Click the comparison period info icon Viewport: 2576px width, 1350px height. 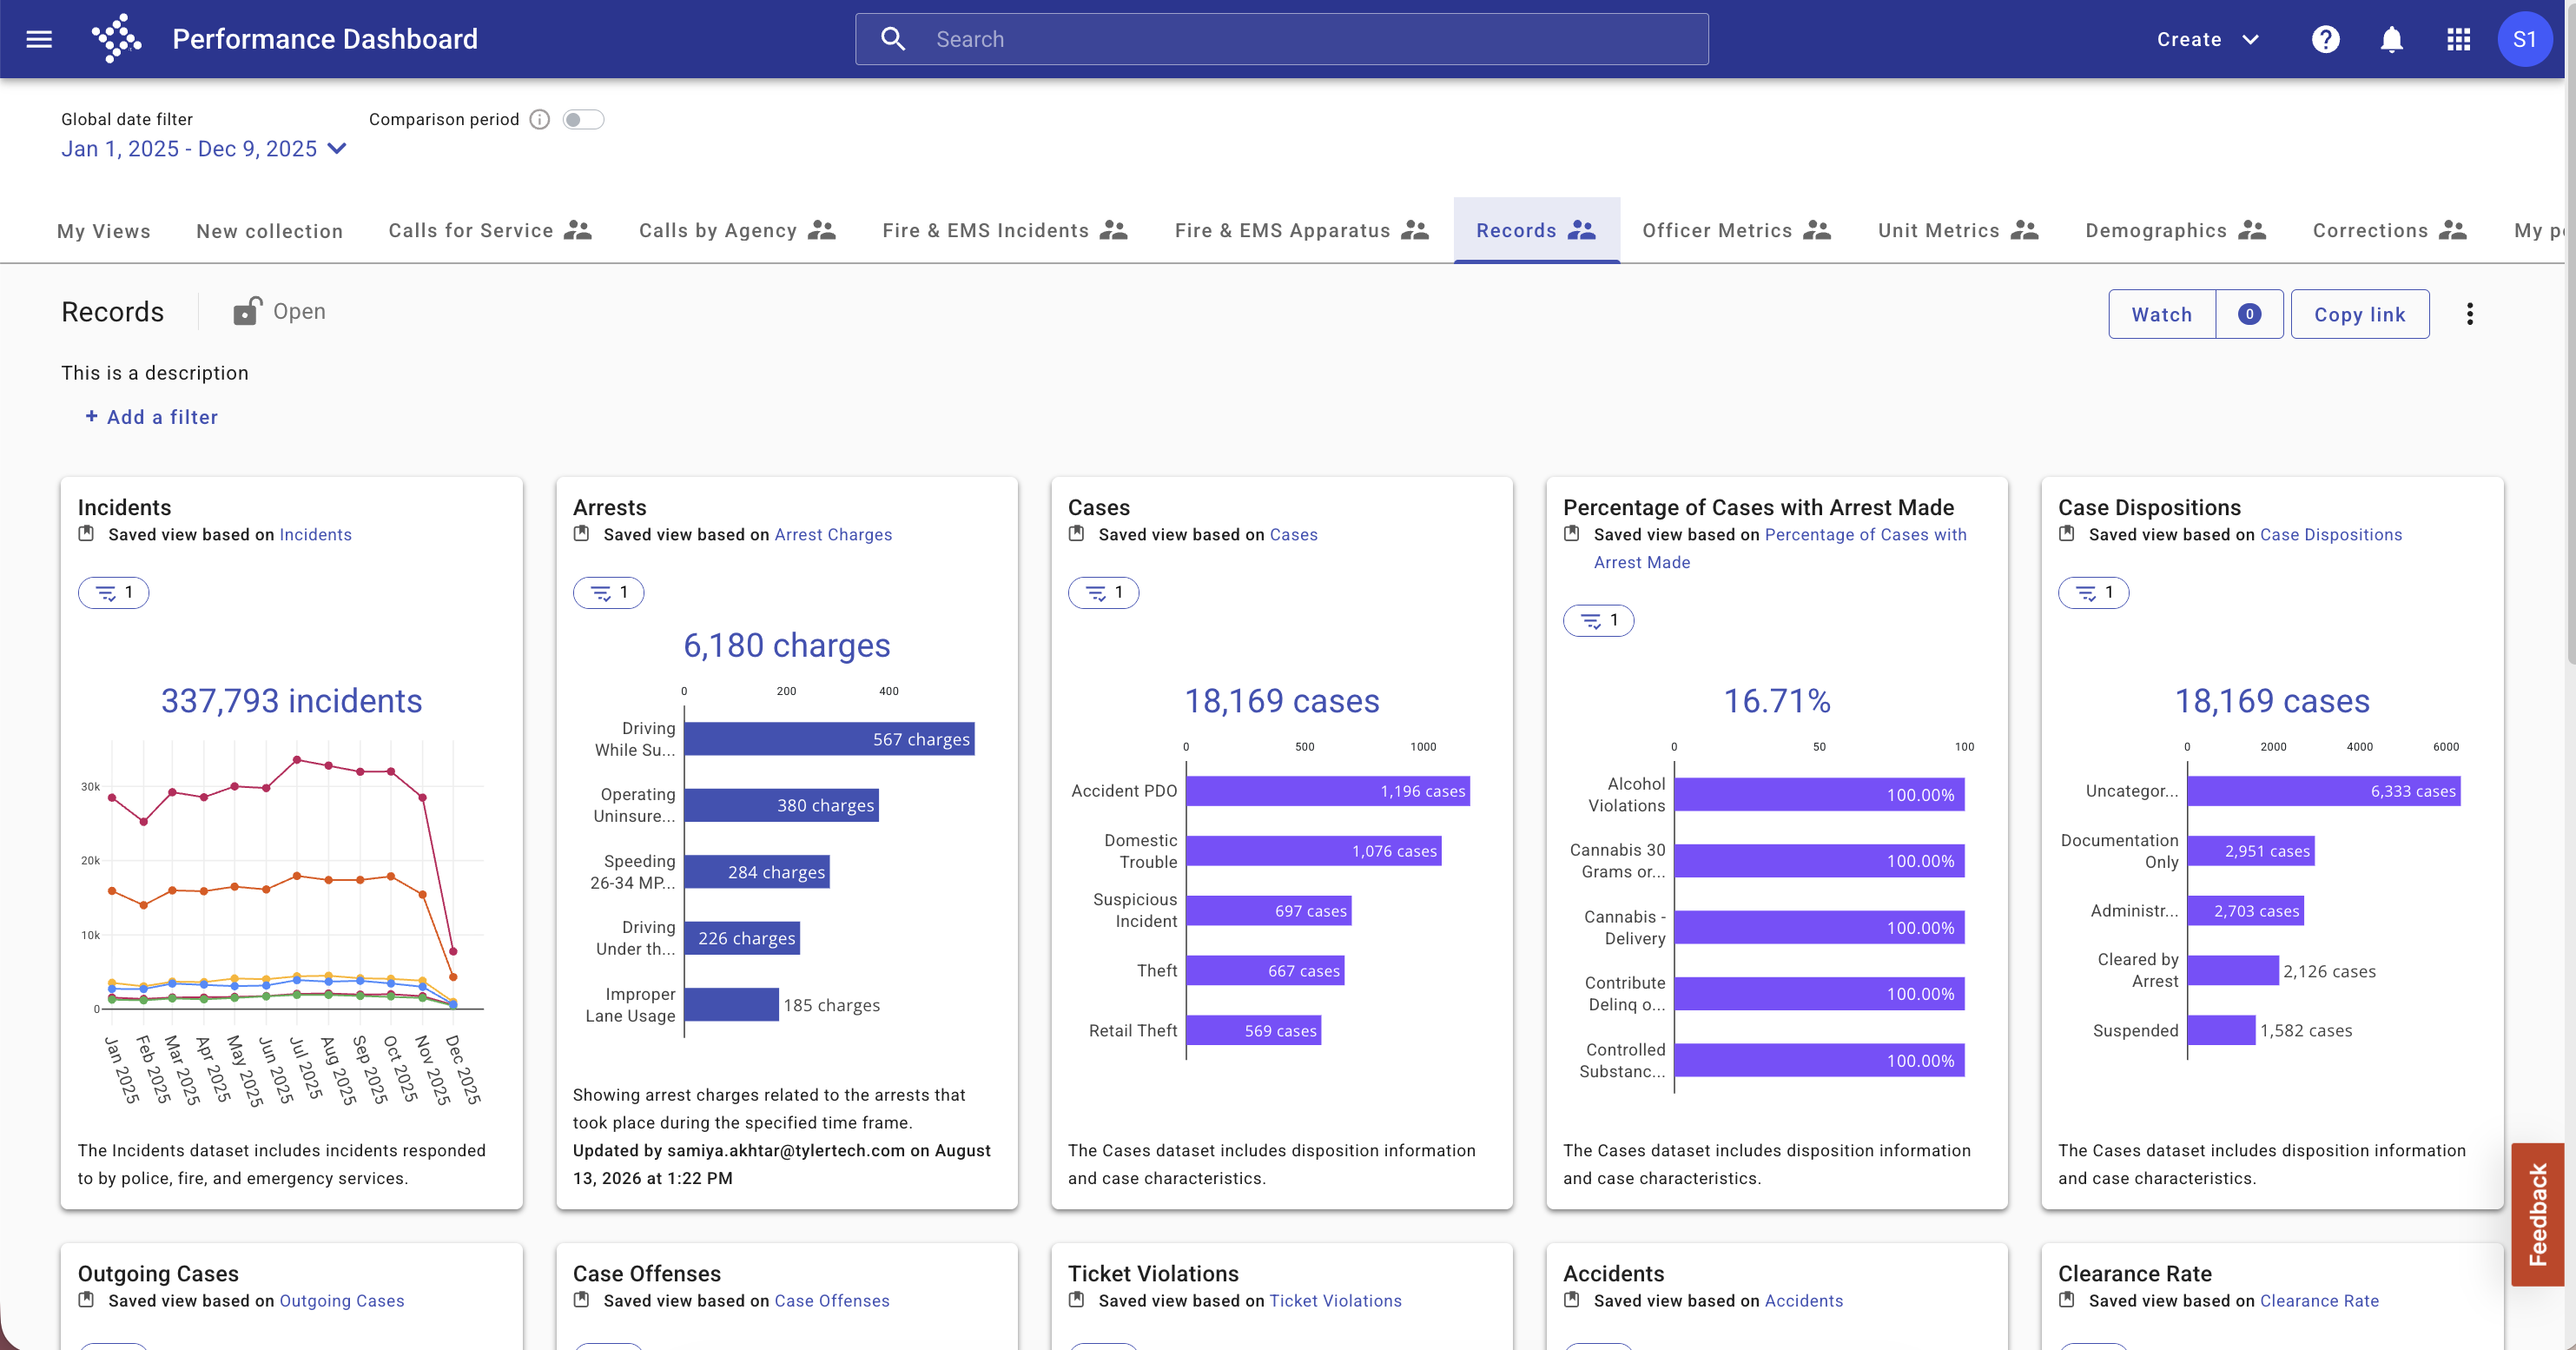[540, 119]
